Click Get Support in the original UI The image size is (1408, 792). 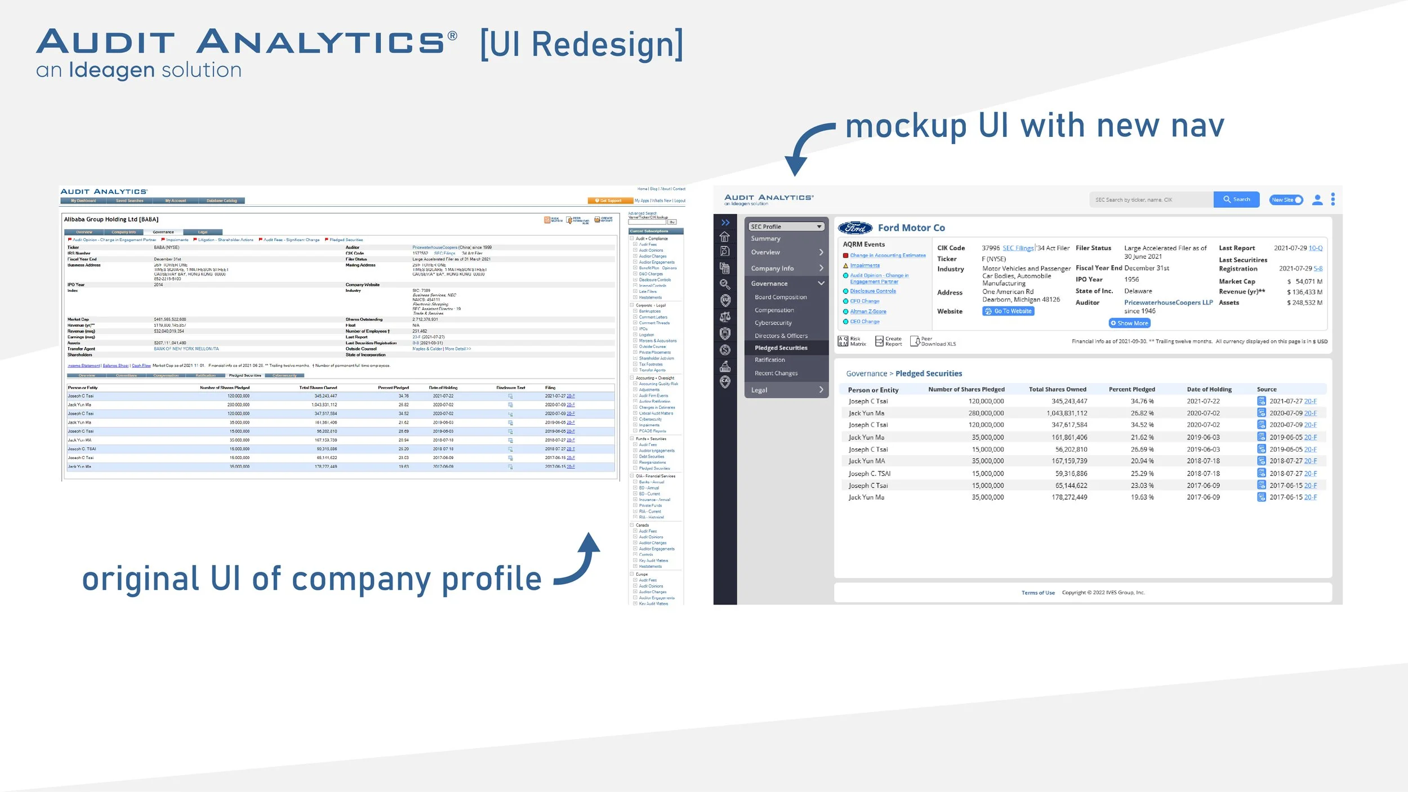[x=611, y=201]
